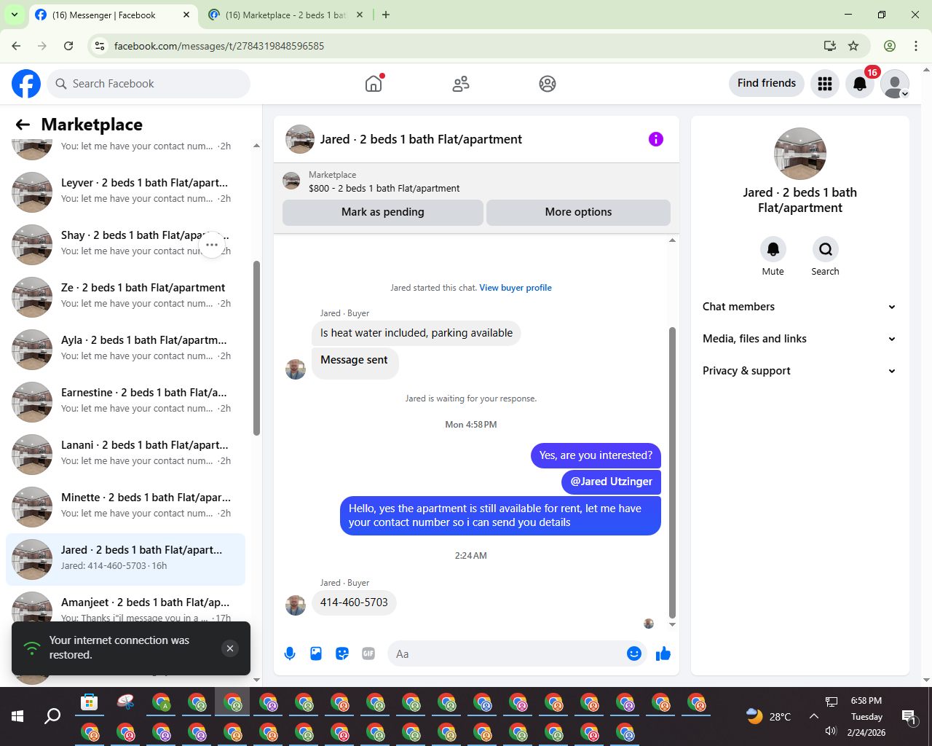This screenshot has height=746, width=932.
Task: Bookmark the page with the star icon
Action: tap(853, 46)
